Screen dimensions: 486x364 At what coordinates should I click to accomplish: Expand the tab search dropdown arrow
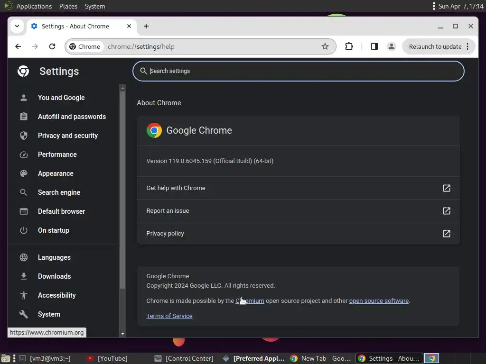click(x=17, y=26)
